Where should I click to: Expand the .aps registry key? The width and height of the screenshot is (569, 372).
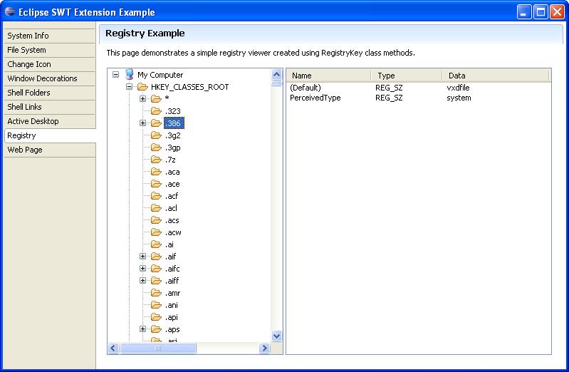(x=142, y=329)
